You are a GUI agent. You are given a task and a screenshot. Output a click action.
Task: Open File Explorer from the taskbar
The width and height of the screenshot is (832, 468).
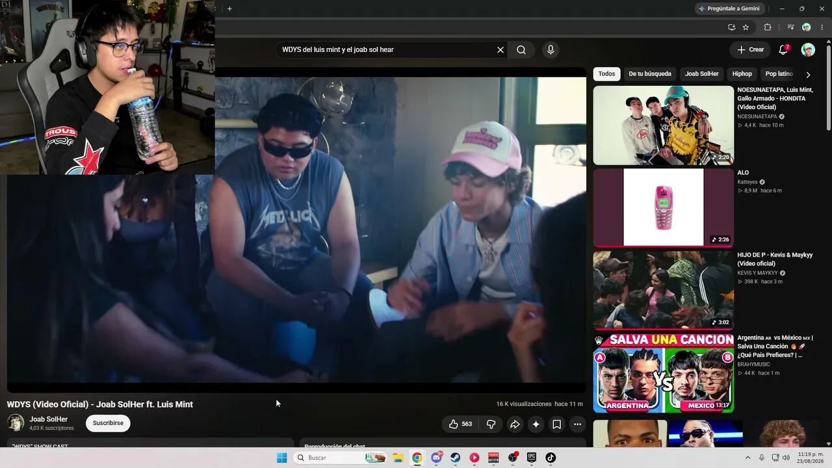click(398, 458)
